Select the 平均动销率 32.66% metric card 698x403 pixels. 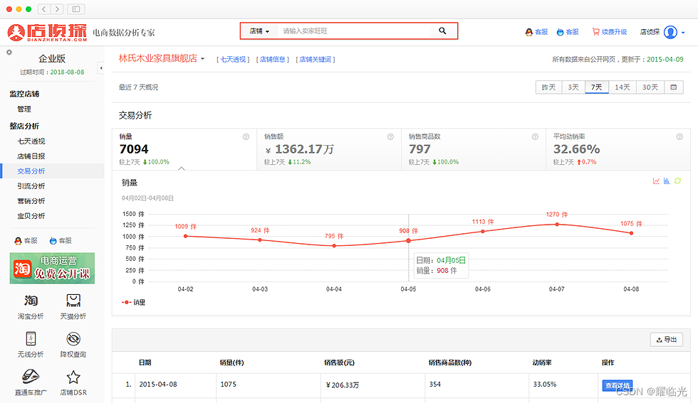(618, 149)
